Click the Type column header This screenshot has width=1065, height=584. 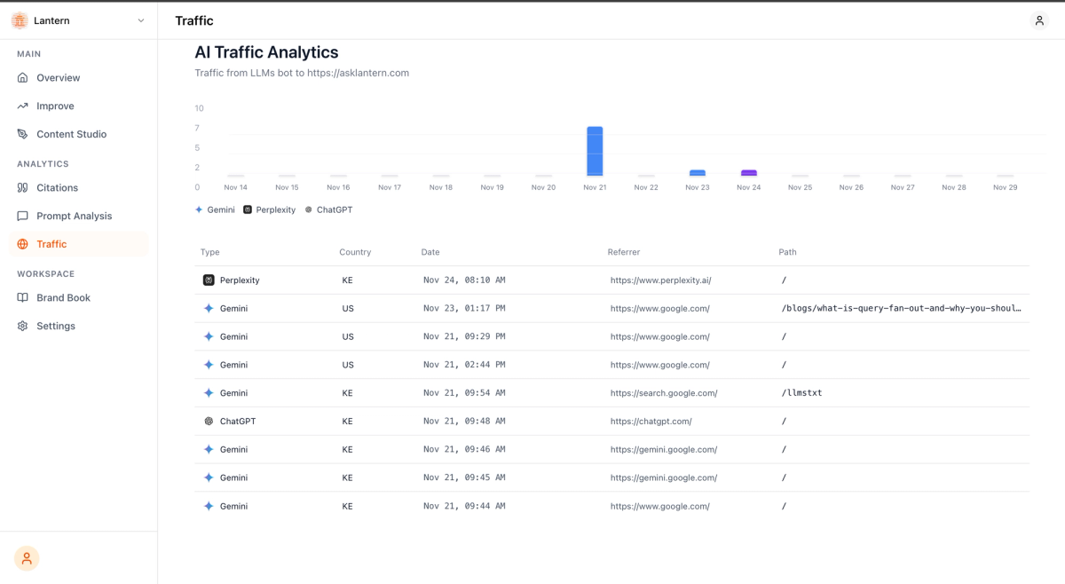209,252
